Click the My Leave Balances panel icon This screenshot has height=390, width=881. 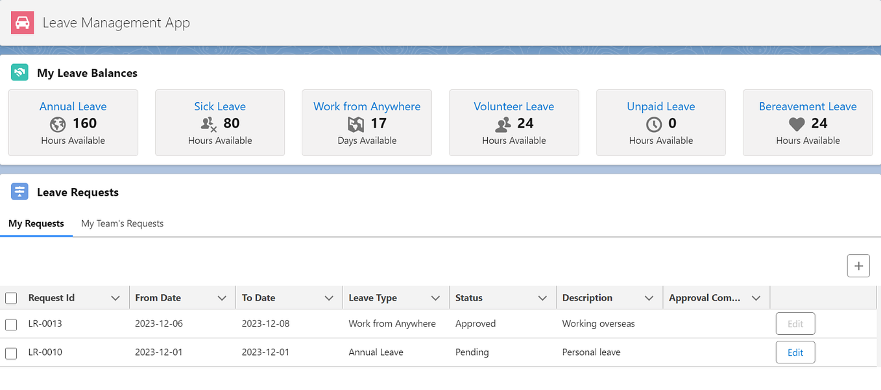(19, 73)
